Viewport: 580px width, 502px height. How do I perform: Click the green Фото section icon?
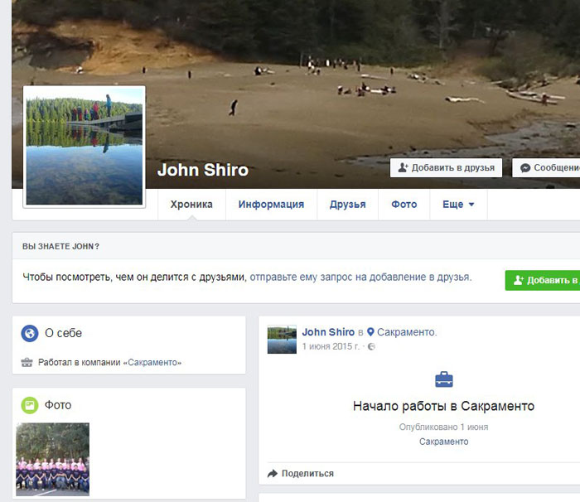31,405
